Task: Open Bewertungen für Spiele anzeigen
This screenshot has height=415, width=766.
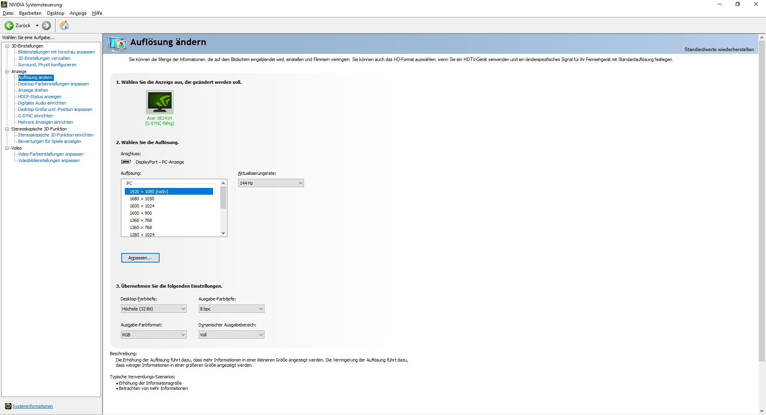Action: (49, 141)
